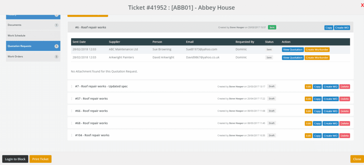Screen dimensions: 364x165
Task: Create Workorder for Arkwright Painters
Action: (x=317, y=57)
